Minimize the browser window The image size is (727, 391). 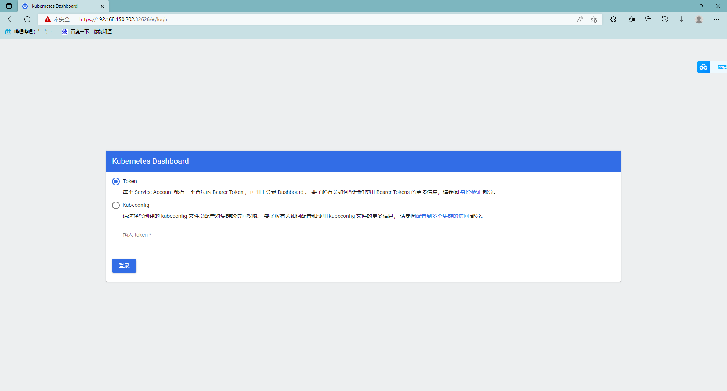[x=683, y=6]
